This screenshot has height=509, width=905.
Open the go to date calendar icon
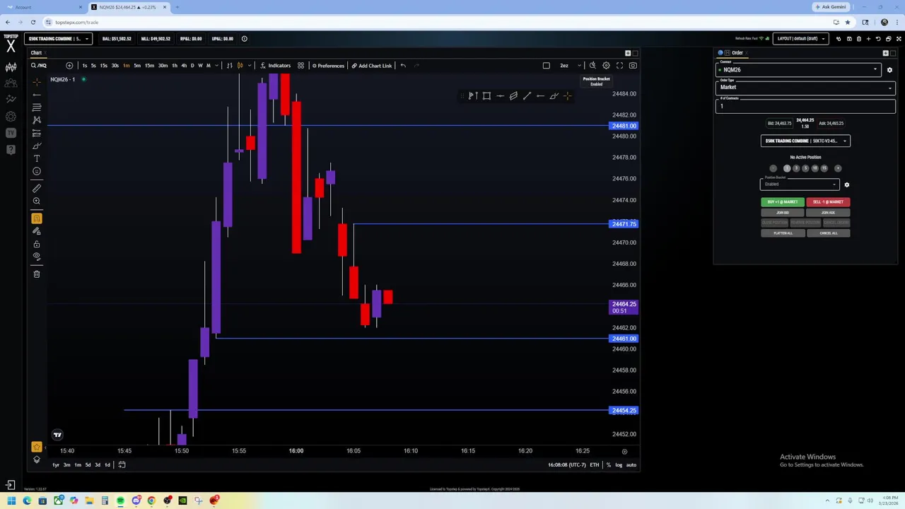click(x=122, y=464)
